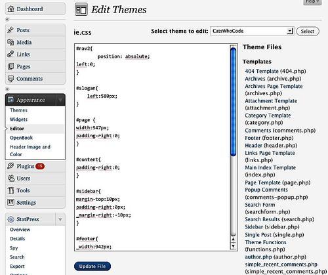Viewport: 328px width, 275px height.
Task: Go to Widgets under Appearance
Action: 18,119
